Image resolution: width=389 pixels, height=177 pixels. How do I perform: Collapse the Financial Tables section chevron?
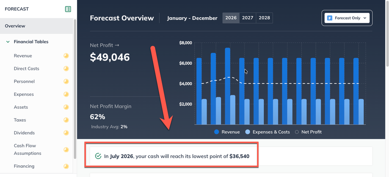(x=8, y=42)
